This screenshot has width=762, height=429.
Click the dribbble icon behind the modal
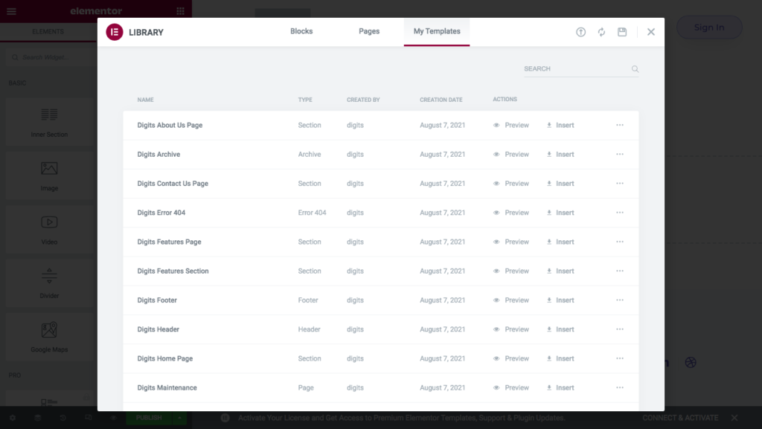pos(691,363)
